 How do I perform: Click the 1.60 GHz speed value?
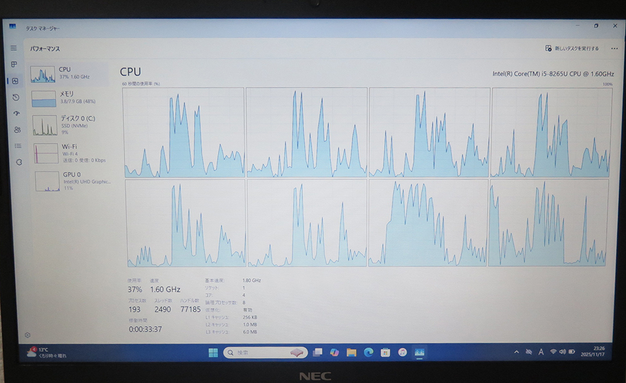tap(165, 289)
